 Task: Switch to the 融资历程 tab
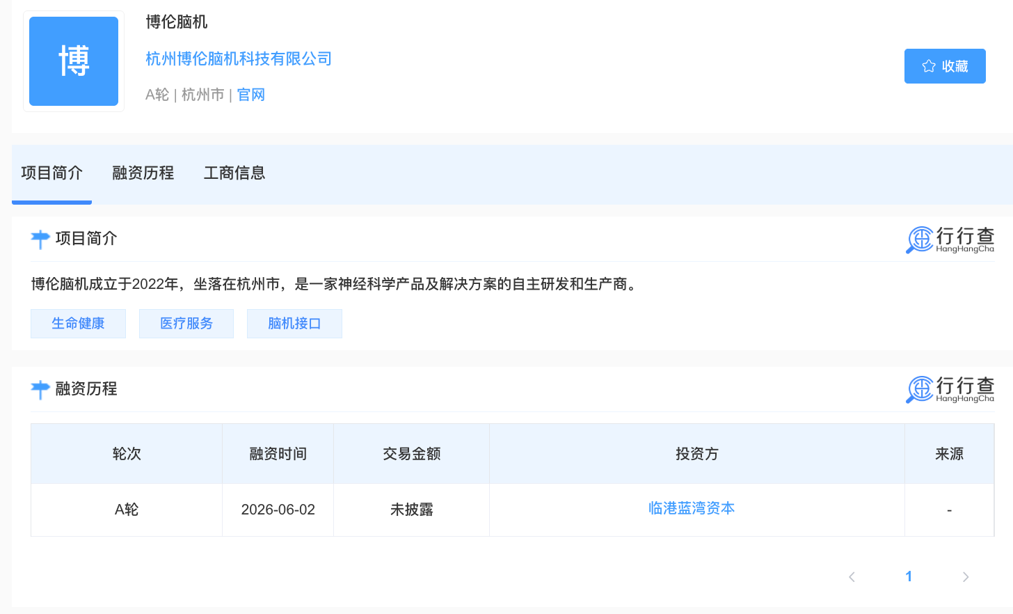(143, 173)
